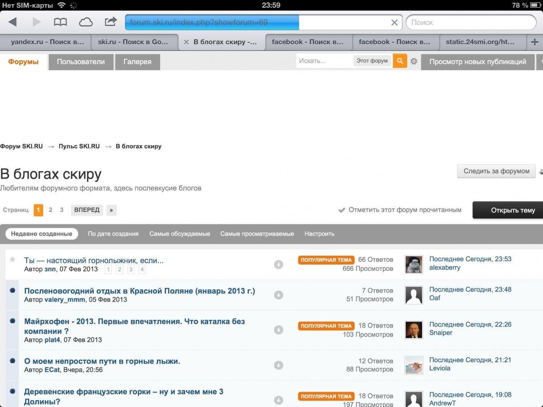Image resolution: width=543 pixels, height=407 pixels.
Task: Open 'Этот форум' search scope dropdown
Action: [x=372, y=61]
